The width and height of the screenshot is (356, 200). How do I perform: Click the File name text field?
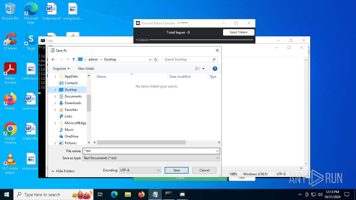[x=149, y=151]
